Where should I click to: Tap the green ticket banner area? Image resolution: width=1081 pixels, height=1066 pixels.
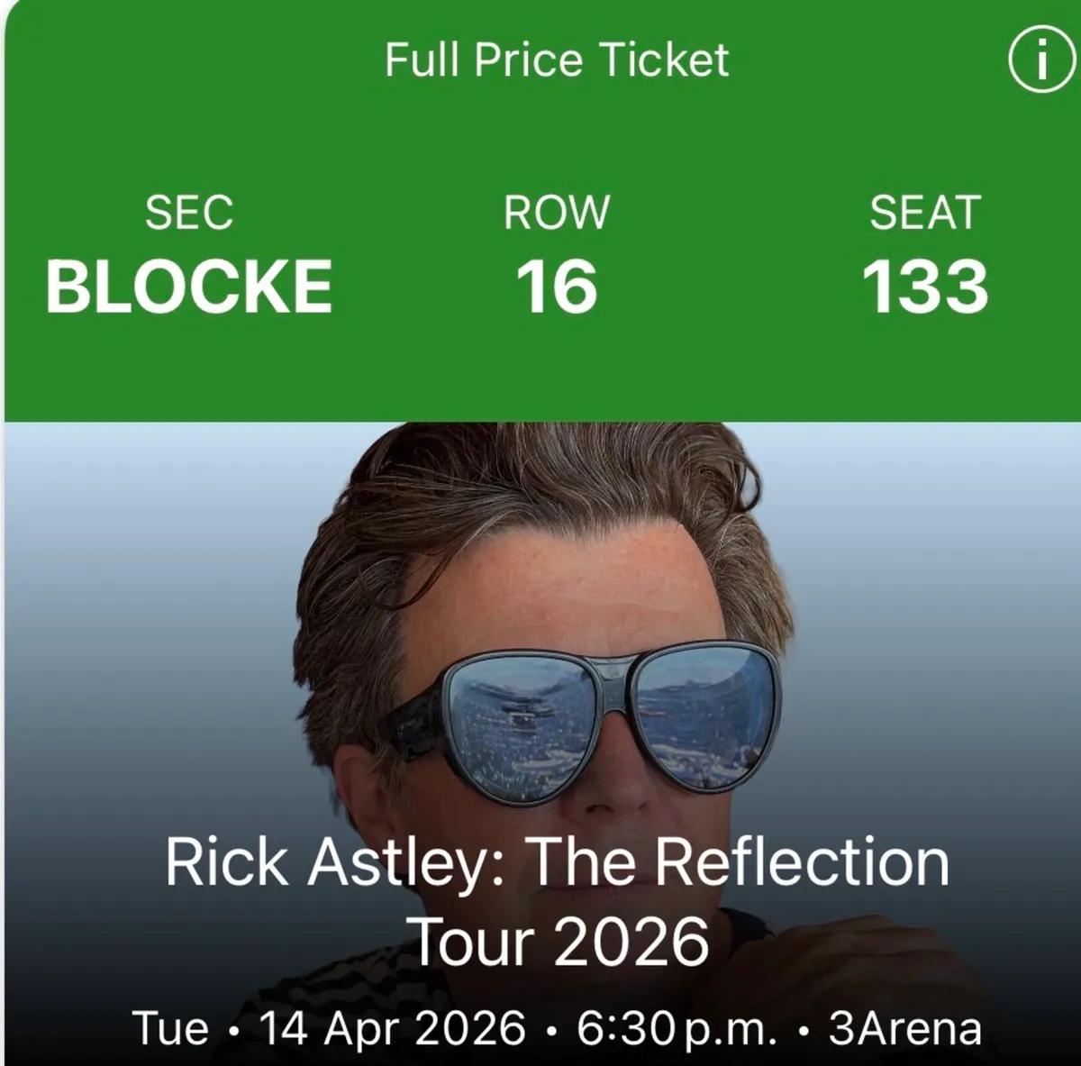tap(540, 360)
